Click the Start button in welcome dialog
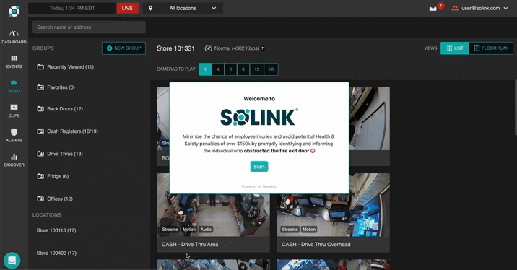517x270 pixels. point(259,167)
